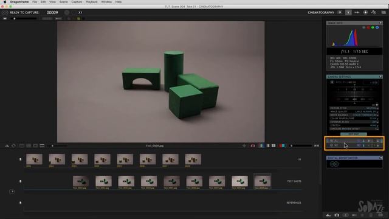
Task: Select the highlighted cinematography workspace icon
Action: pos(348,12)
